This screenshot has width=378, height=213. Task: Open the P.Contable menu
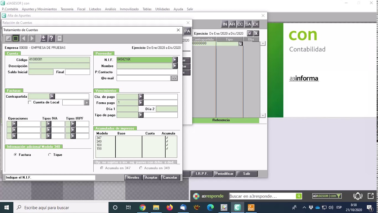(10, 9)
